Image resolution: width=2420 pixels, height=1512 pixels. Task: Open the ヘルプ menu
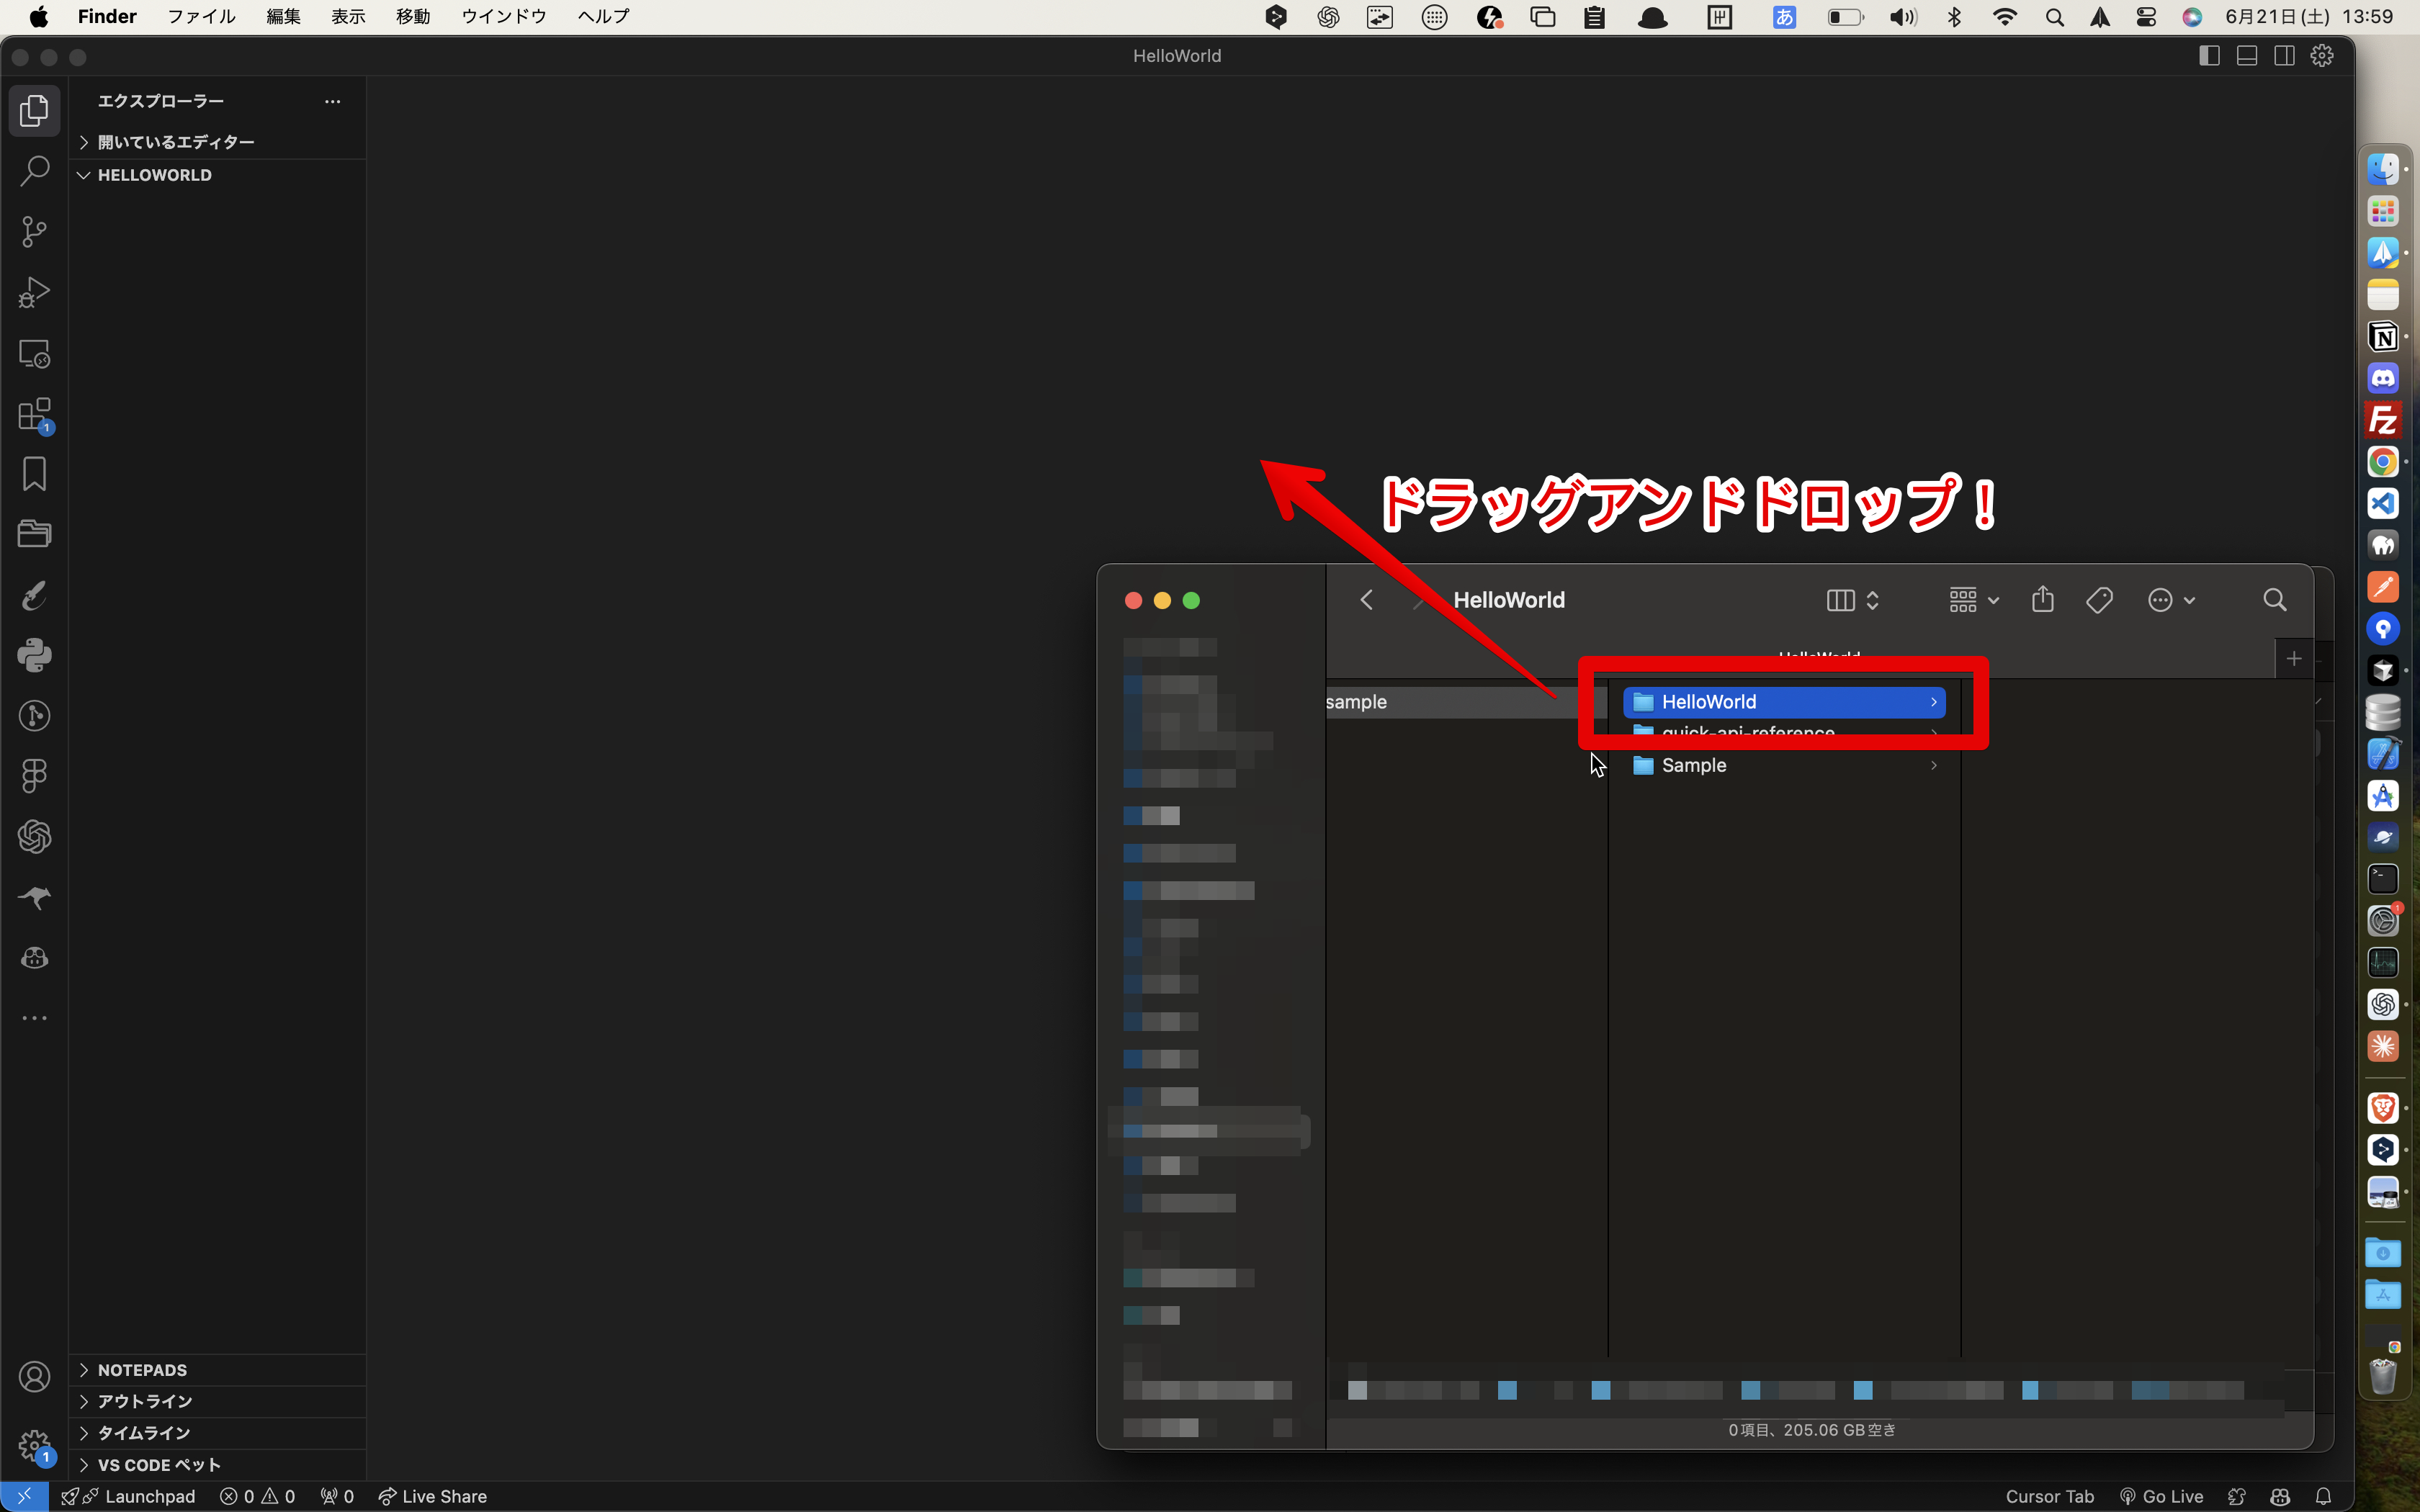(x=603, y=17)
